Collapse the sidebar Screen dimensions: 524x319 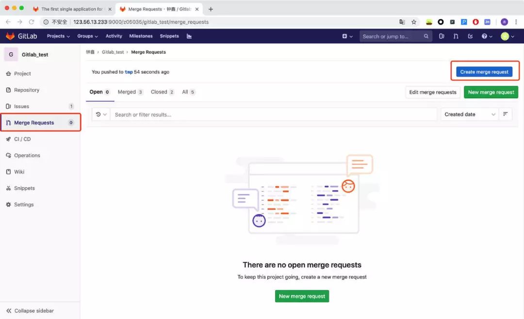[x=30, y=311]
